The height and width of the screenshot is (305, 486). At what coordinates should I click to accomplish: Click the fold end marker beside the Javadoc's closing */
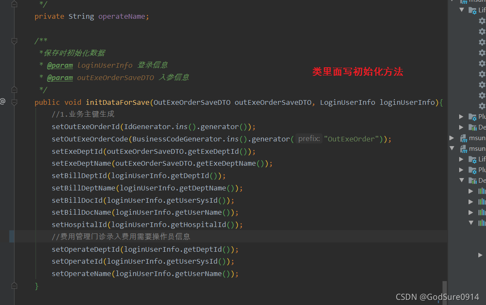(x=14, y=90)
